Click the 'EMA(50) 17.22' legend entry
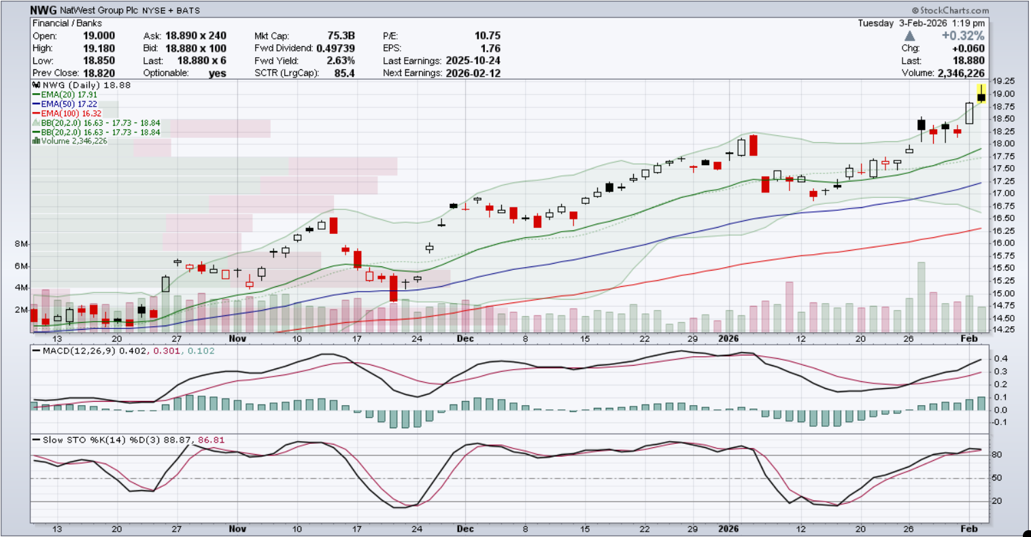 pos(70,105)
